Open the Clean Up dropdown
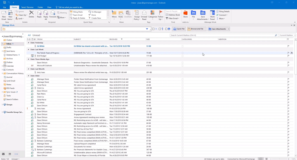The width and height of the screenshot is (297, 160). pos(21,15)
